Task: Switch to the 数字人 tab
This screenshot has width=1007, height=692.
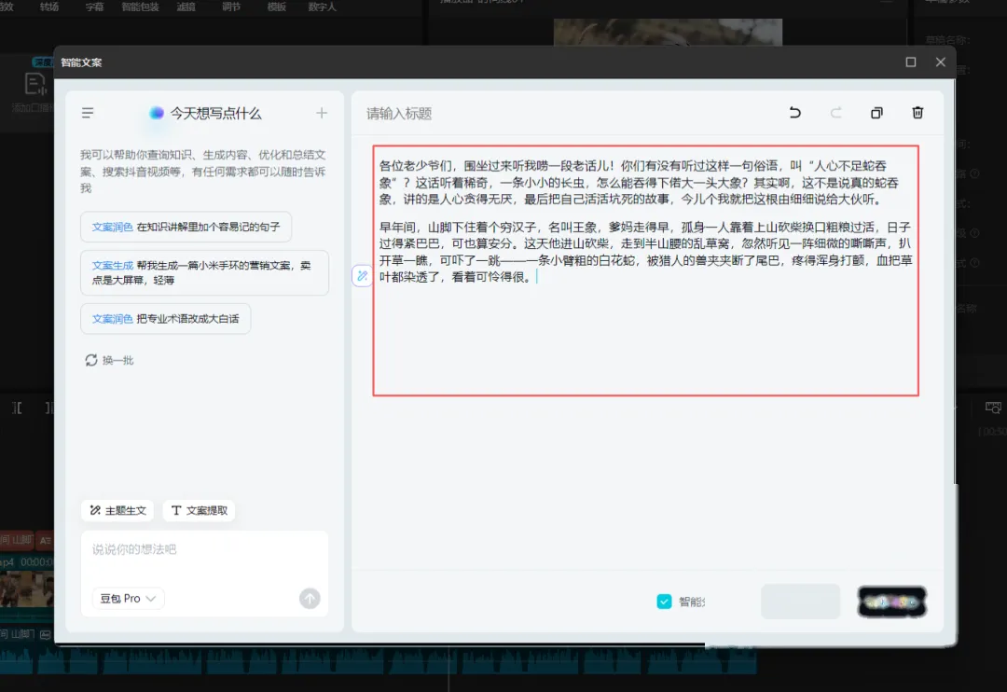Action: pyautogui.click(x=322, y=7)
